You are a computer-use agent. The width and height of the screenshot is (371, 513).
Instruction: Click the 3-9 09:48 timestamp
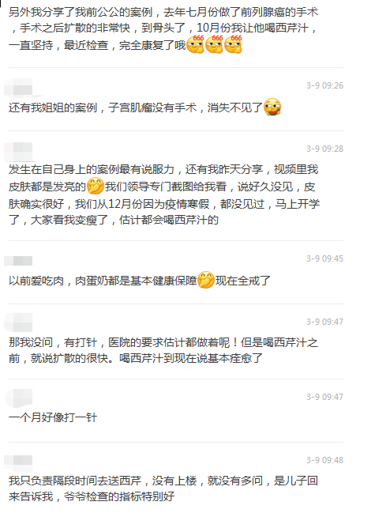point(324,460)
